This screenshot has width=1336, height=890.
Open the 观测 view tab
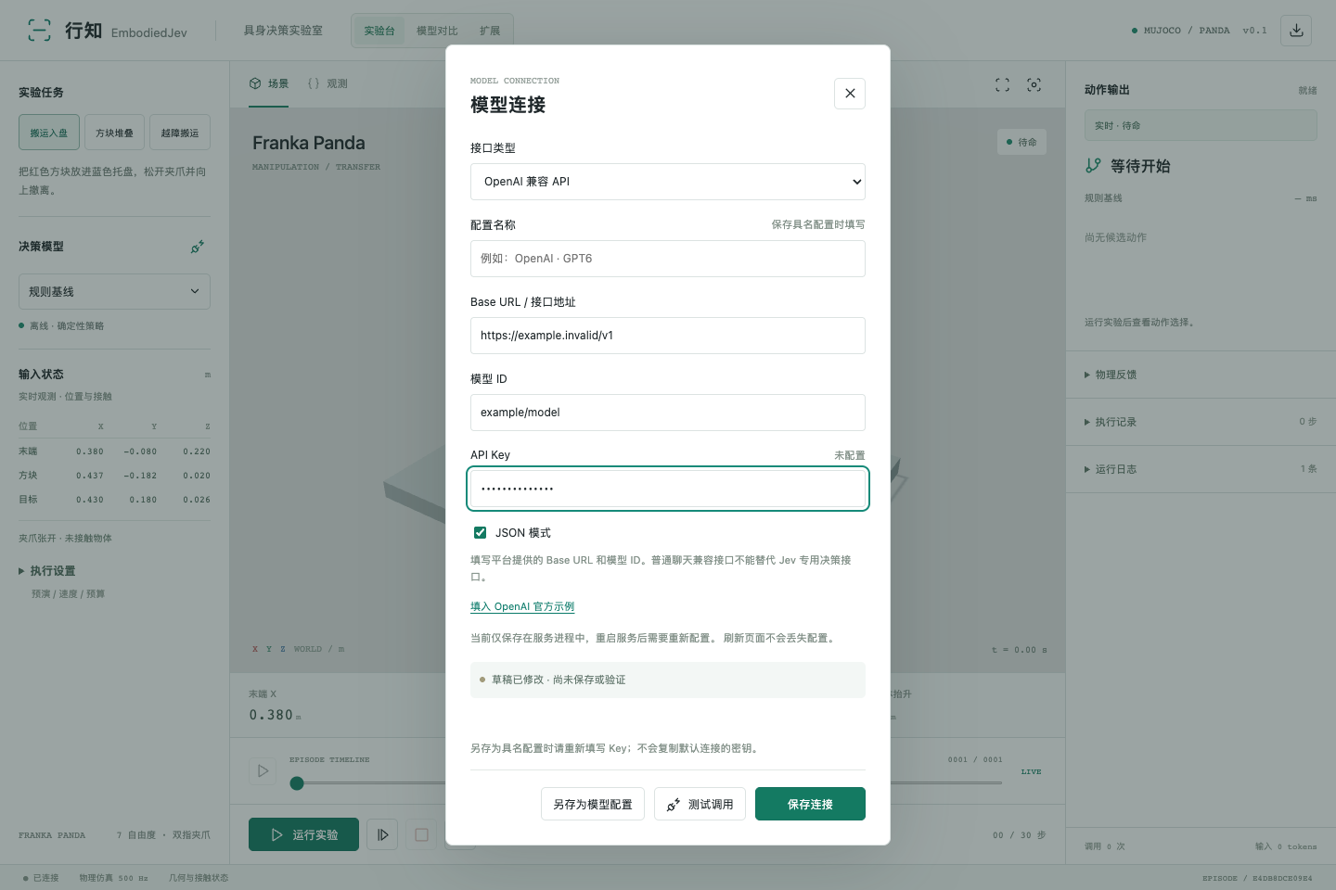[328, 83]
